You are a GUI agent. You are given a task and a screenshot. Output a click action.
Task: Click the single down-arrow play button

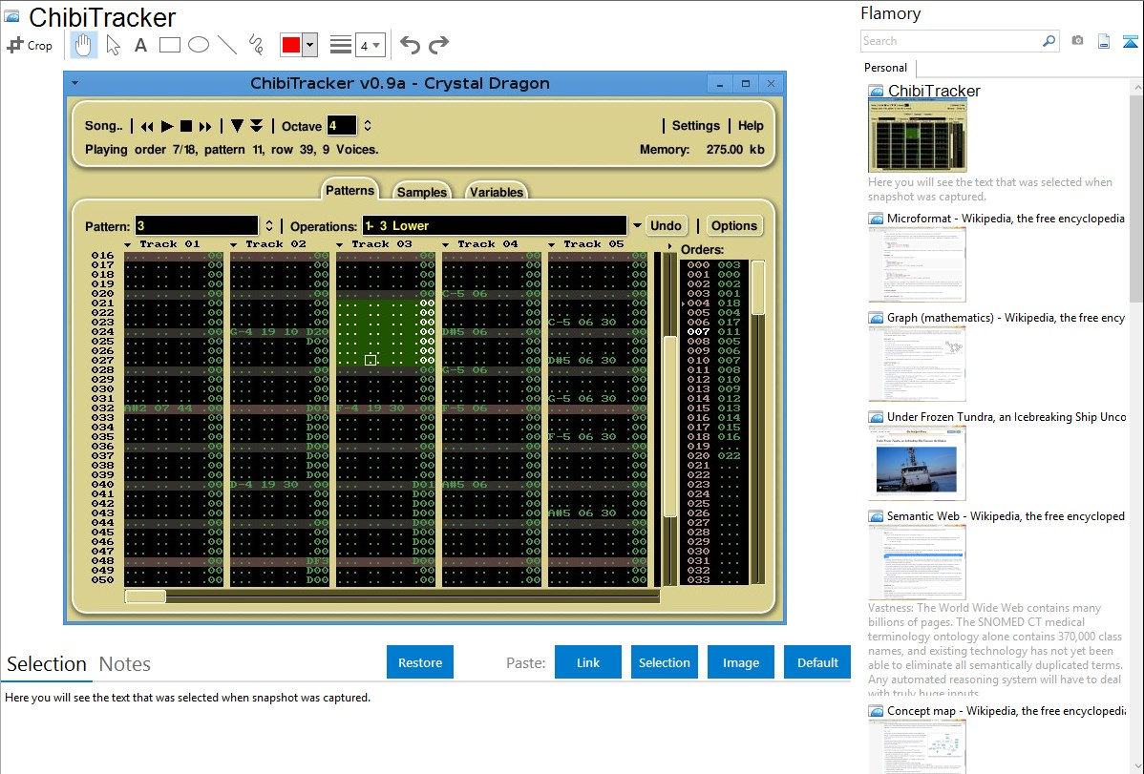237,126
